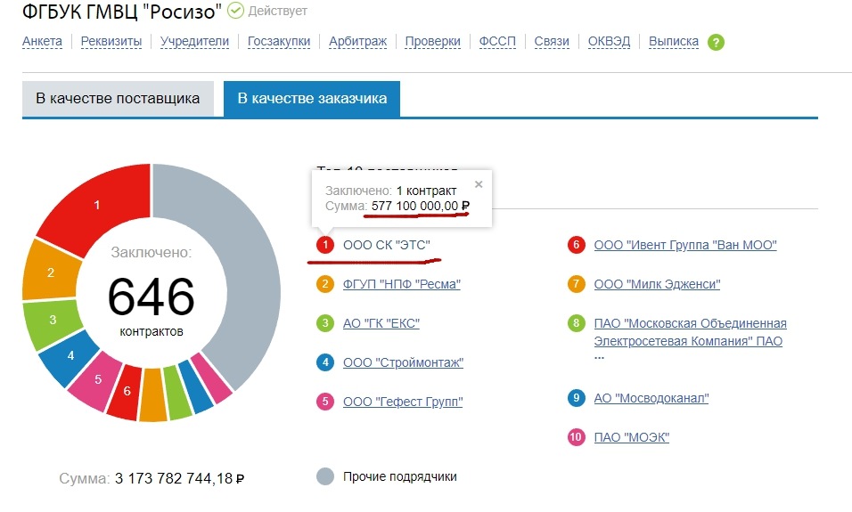Image resolution: width=852 pixels, height=512 pixels.
Task: Click the blue donut segment labeled 4
Action: [71, 355]
